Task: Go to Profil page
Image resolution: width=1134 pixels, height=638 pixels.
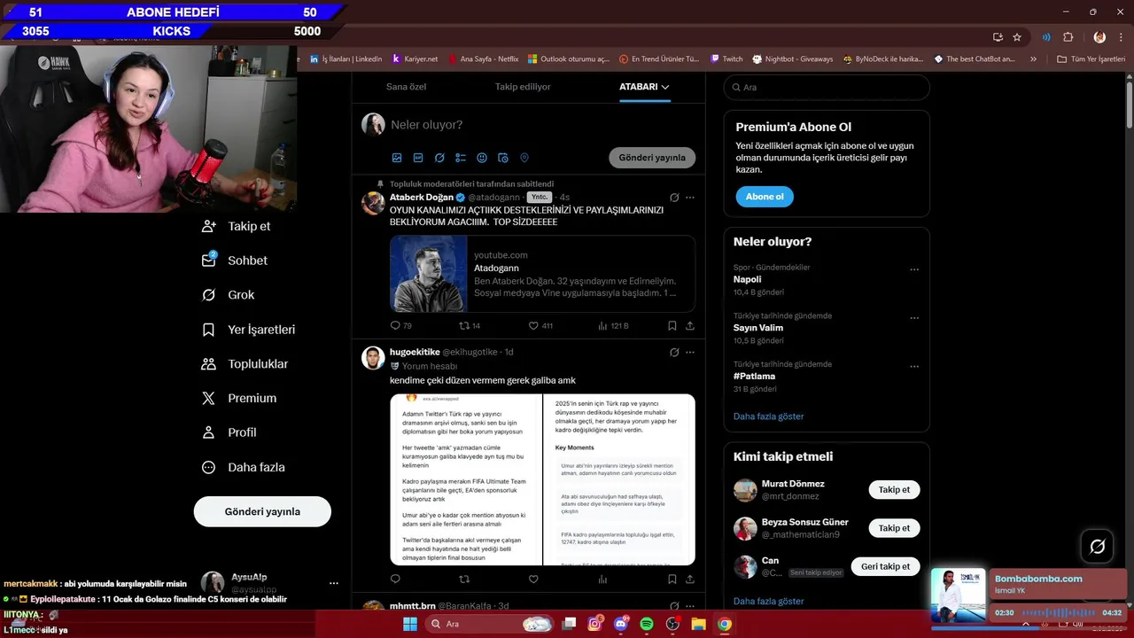Action: [229, 432]
